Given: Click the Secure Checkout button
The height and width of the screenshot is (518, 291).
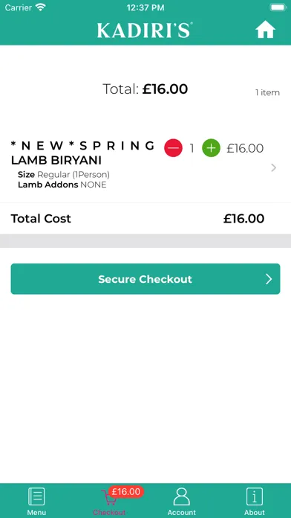Looking at the screenshot, I should coord(145,279).
